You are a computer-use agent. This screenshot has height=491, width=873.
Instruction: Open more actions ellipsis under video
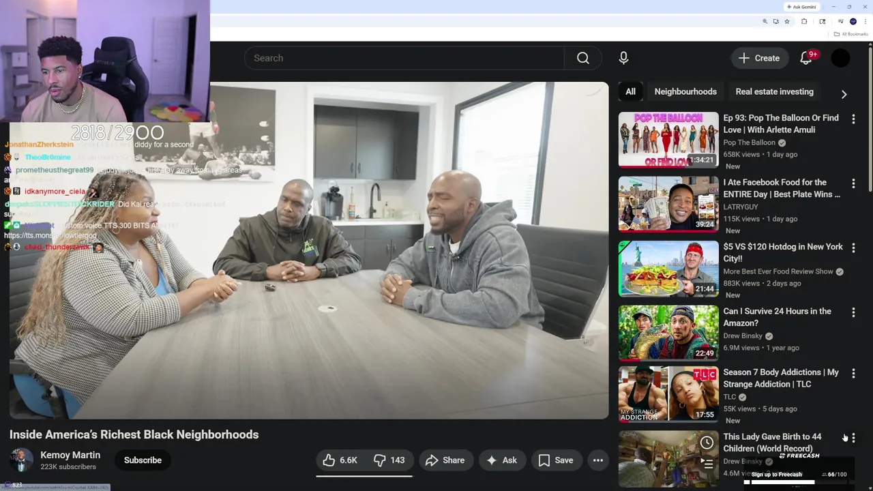[598, 460]
